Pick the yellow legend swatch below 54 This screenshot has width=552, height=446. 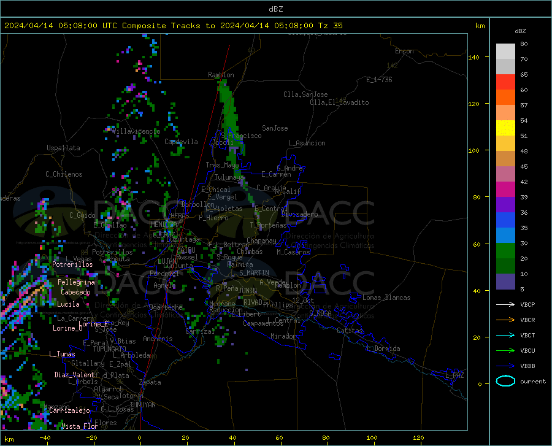click(x=505, y=128)
